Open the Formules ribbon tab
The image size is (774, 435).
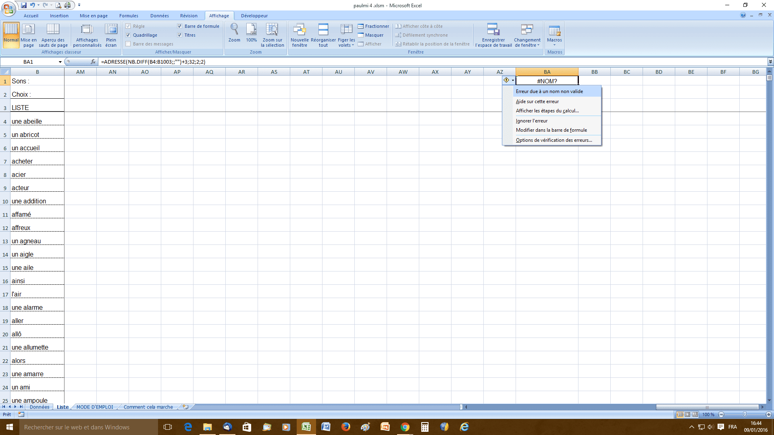click(x=129, y=16)
